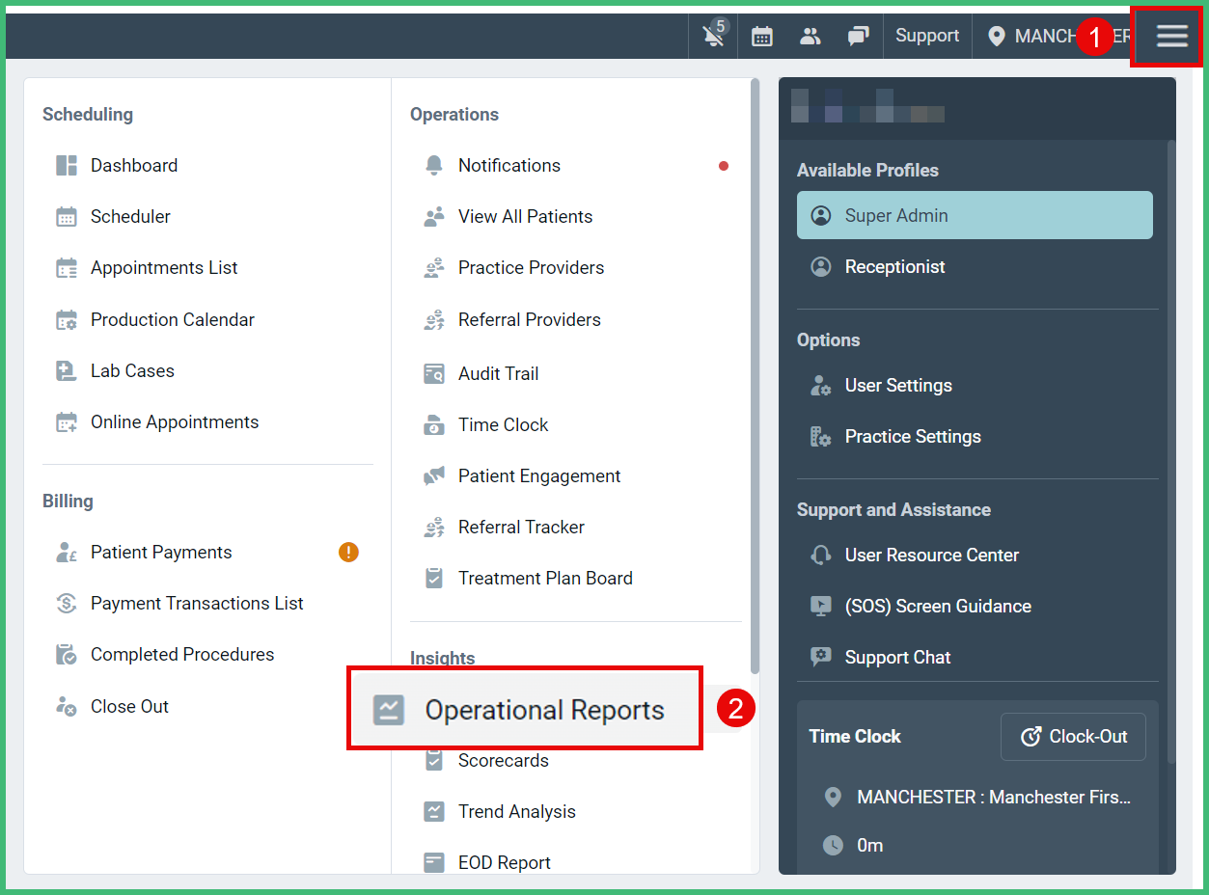Click the patients icon in the top bar
The image size is (1209, 895).
point(810,36)
